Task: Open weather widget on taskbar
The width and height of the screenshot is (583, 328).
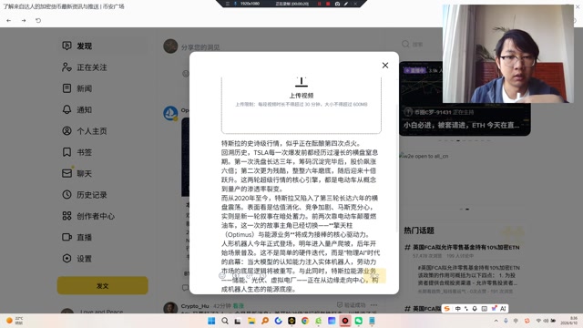Action: pos(15,321)
